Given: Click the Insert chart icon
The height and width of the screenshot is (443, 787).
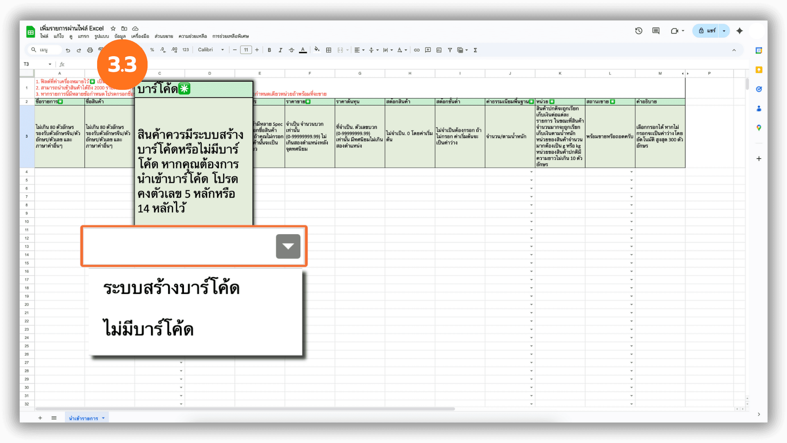Looking at the screenshot, I should click(x=439, y=50).
